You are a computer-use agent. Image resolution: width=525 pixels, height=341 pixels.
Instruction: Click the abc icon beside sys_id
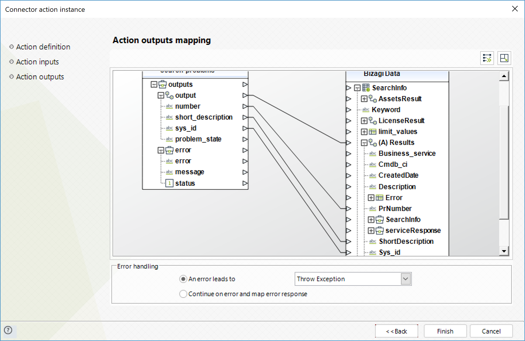click(x=169, y=128)
